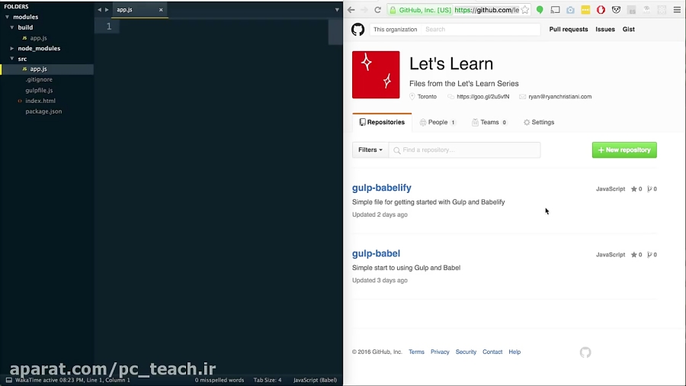Expand the node_modules folder

point(12,48)
